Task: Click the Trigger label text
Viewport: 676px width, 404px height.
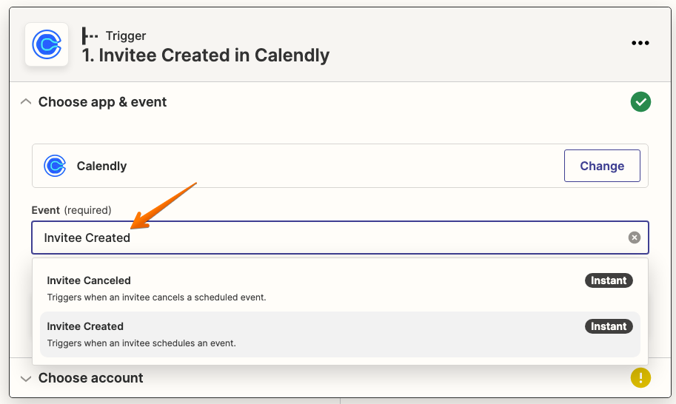Action: [x=125, y=36]
